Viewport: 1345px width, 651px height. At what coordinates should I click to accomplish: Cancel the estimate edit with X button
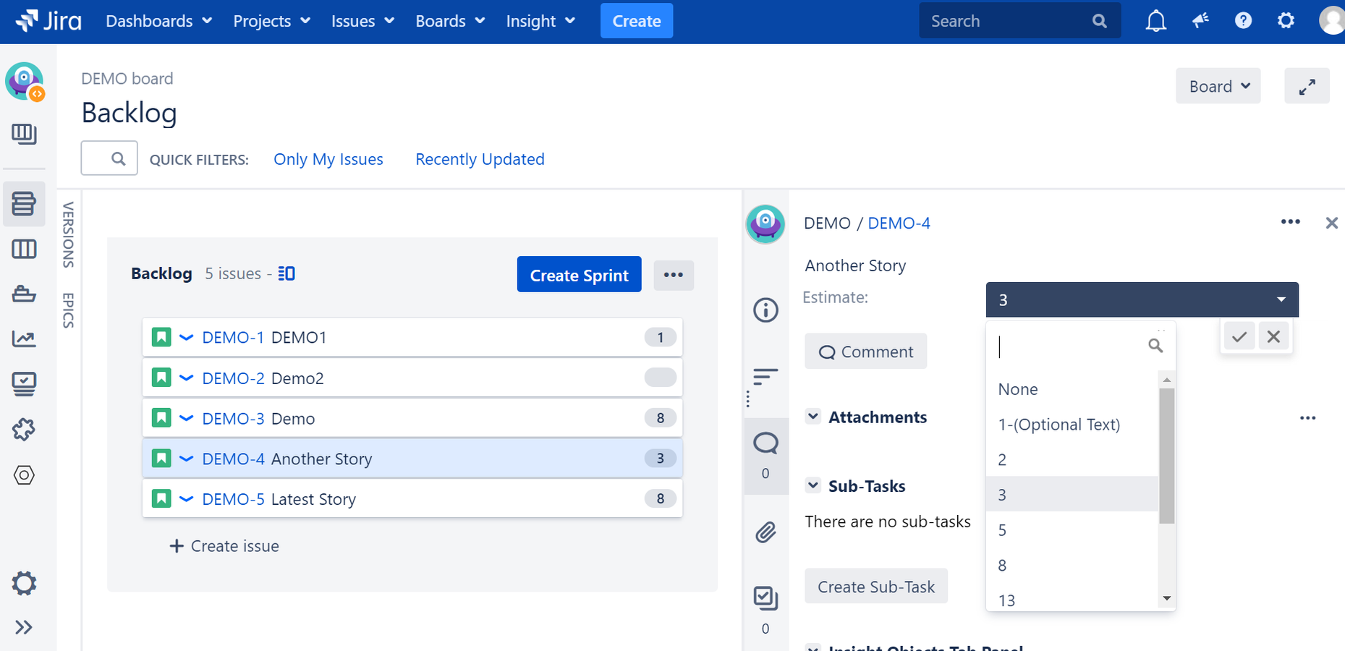coord(1273,336)
